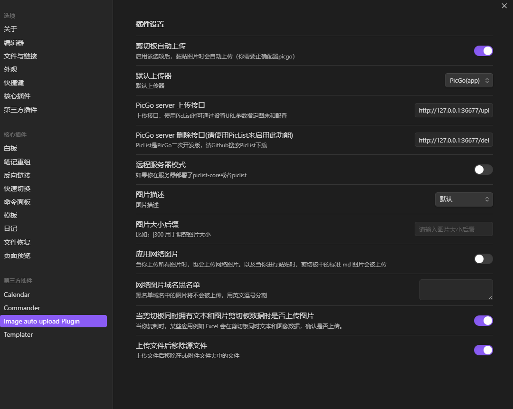The width and height of the screenshot is (513, 409).
Task: Expand 图片描述 默认 dropdown
Action: 464,200
